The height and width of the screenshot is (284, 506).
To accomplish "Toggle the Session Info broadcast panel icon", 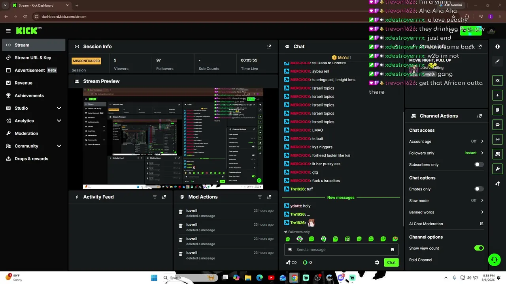I will pos(497,139).
